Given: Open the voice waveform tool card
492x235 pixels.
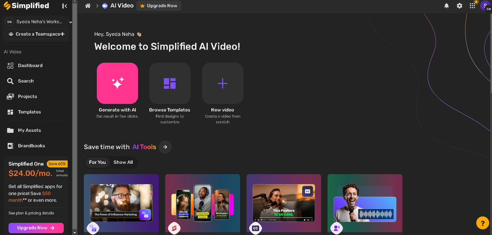Looking at the screenshot, I should [365, 203].
